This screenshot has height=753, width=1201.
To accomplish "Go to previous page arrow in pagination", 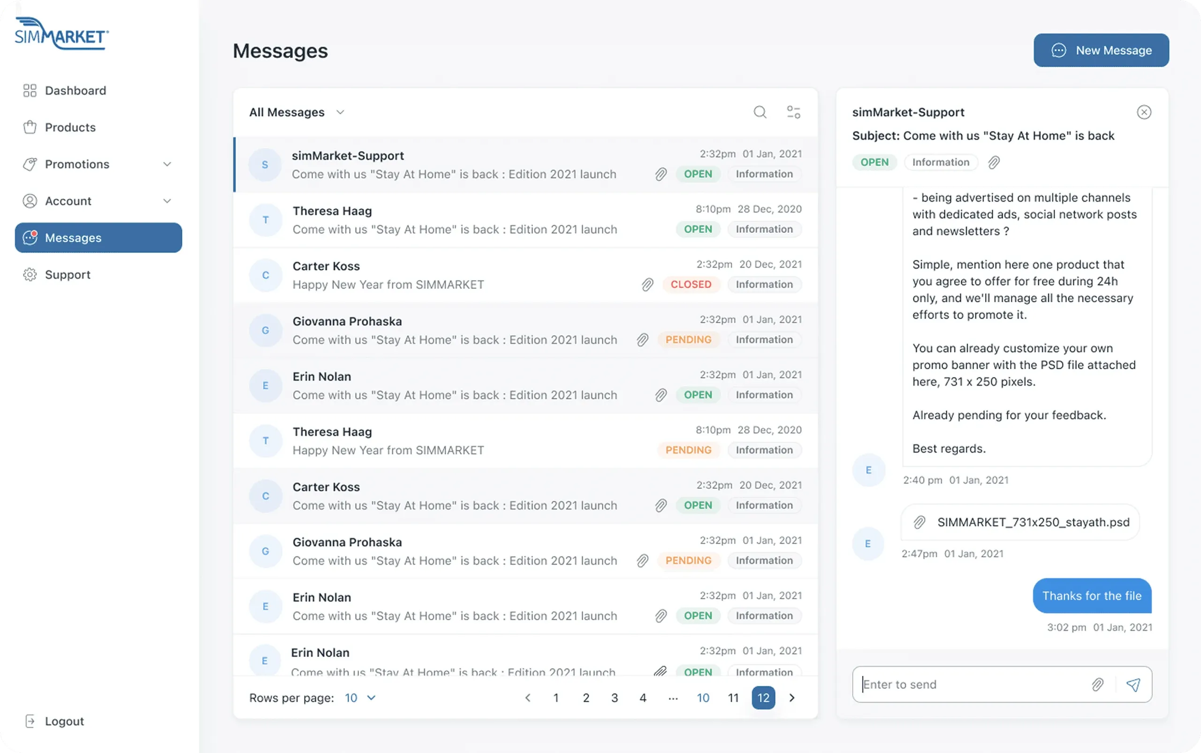I will click(527, 698).
